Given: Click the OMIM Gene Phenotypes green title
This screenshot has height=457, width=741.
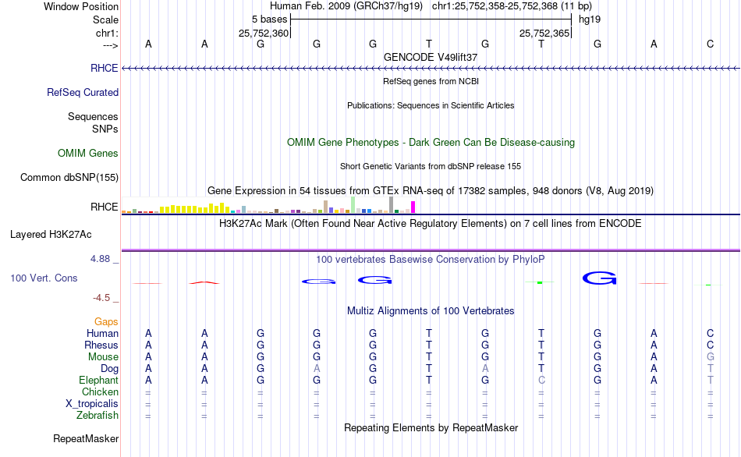Looking at the screenshot, I should point(431,142).
